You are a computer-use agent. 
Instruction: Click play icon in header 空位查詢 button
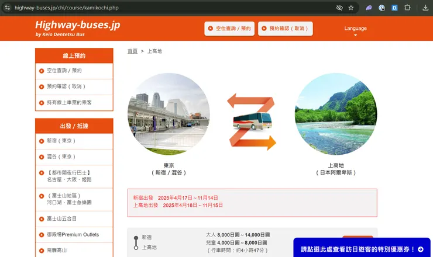[211, 29]
